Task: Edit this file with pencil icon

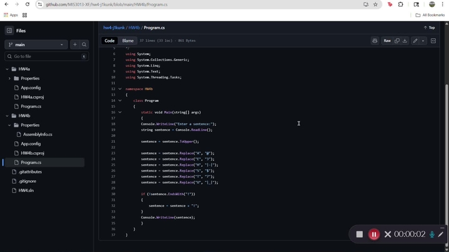Action: pyautogui.click(x=415, y=41)
